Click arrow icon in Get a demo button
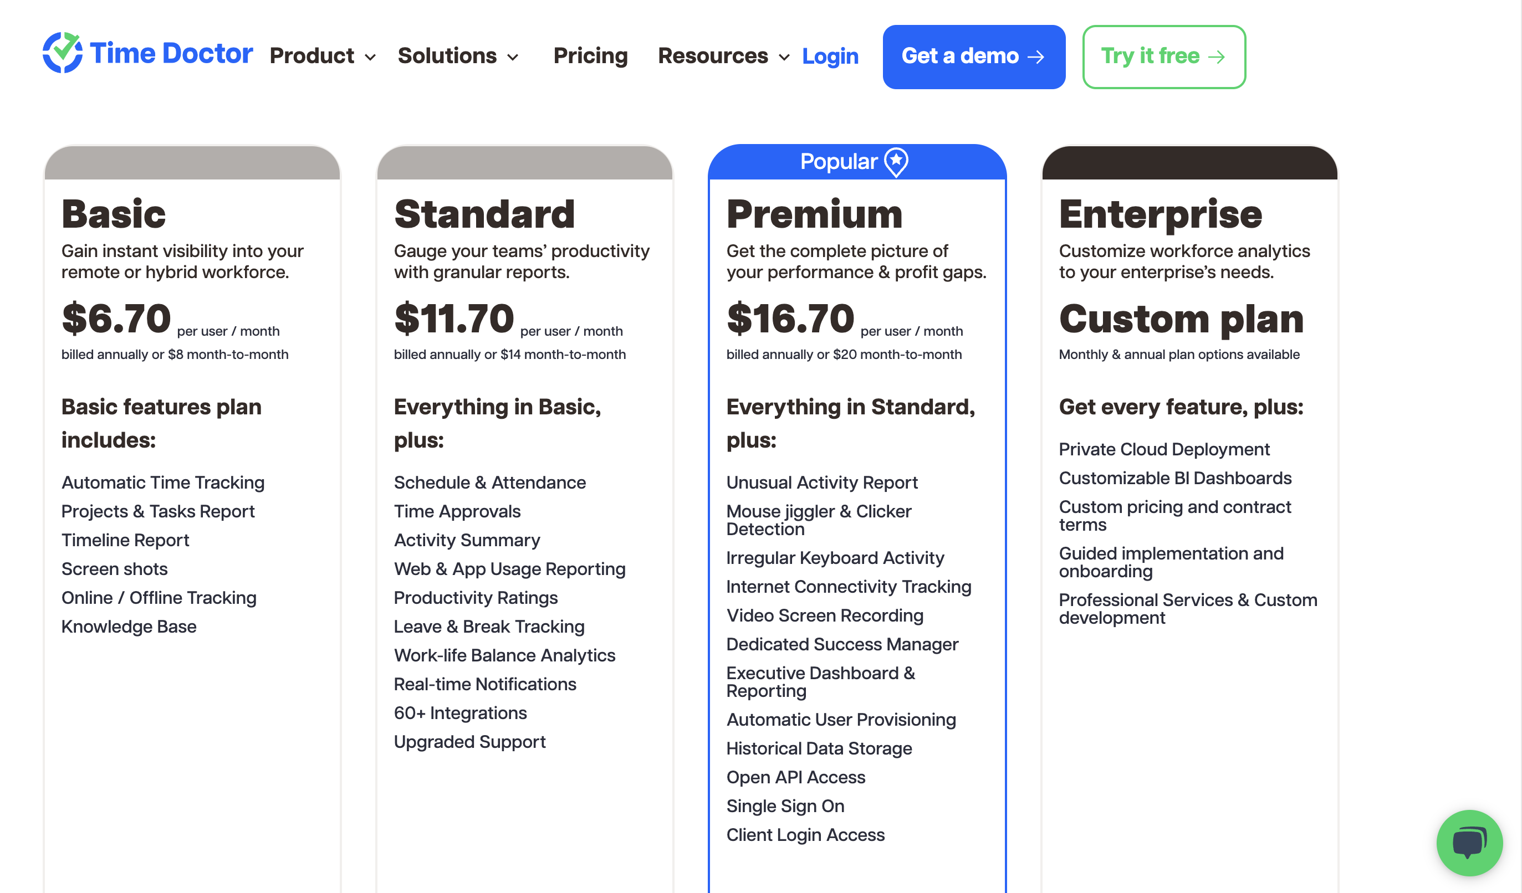 coord(1036,57)
